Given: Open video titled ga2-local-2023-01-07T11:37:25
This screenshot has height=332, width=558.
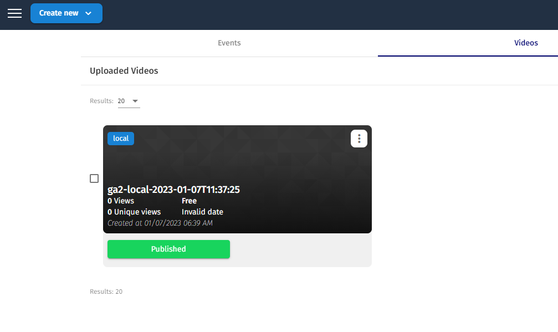Looking at the screenshot, I should click(x=173, y=190).
